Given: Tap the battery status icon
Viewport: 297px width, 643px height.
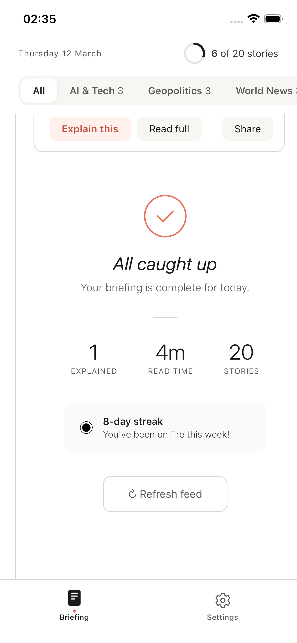Looking at the screenshot, I should (273, 19).
